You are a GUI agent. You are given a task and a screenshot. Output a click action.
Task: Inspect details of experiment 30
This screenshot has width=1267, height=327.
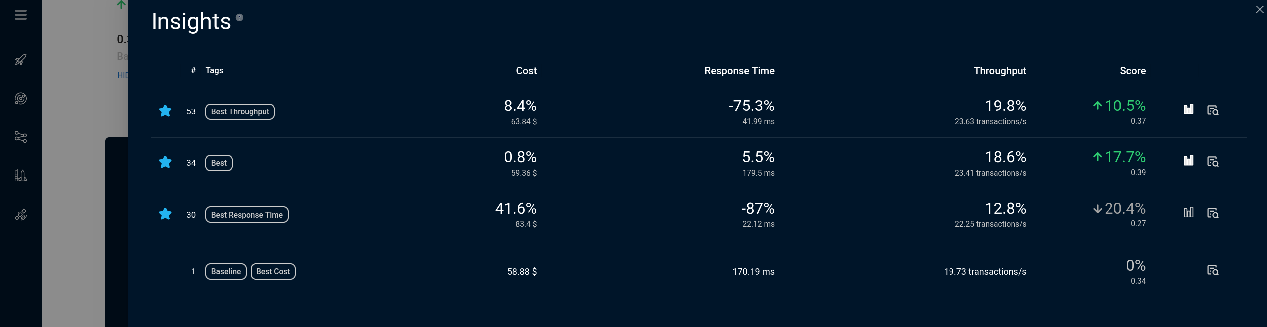(1213, 213)
